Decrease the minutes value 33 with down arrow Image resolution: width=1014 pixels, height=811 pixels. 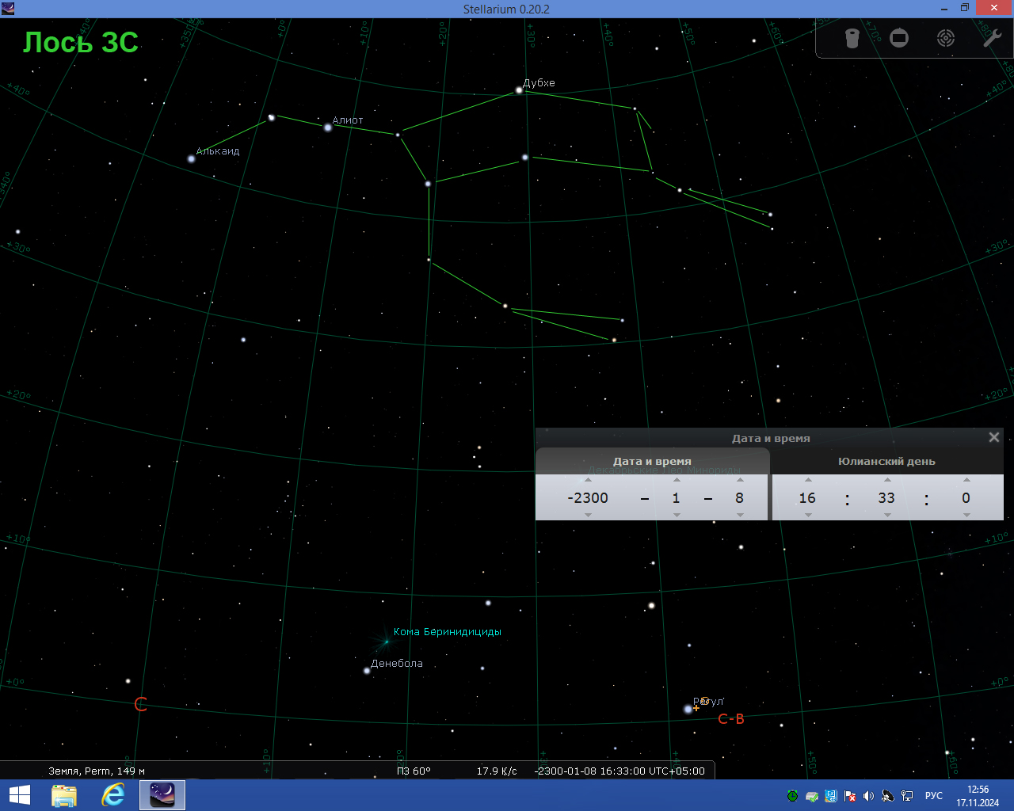click(887, 515)
